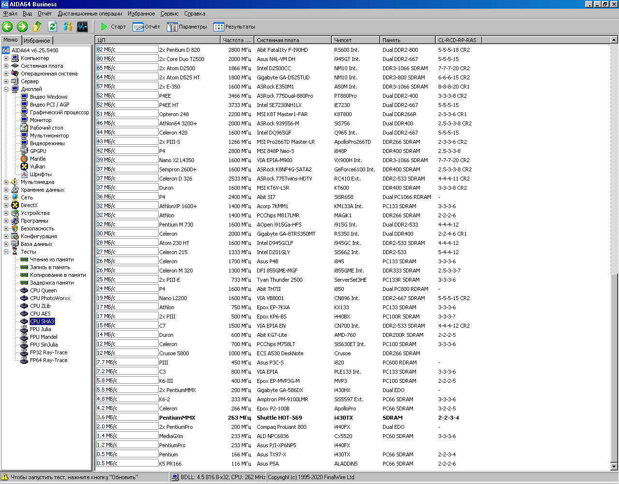Expand the Мультимедиа tree node
619x484 pixels.
(6, 182)
